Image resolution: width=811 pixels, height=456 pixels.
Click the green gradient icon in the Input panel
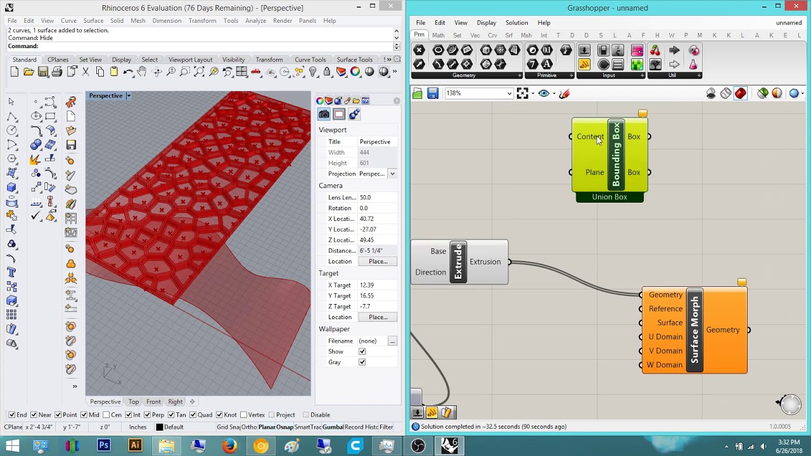(637, 65)
